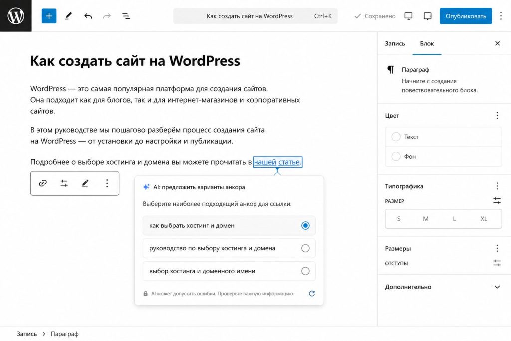
Task: Select anchor 'выбор хостинга и доменного имени'
Action: pos(229,271)
